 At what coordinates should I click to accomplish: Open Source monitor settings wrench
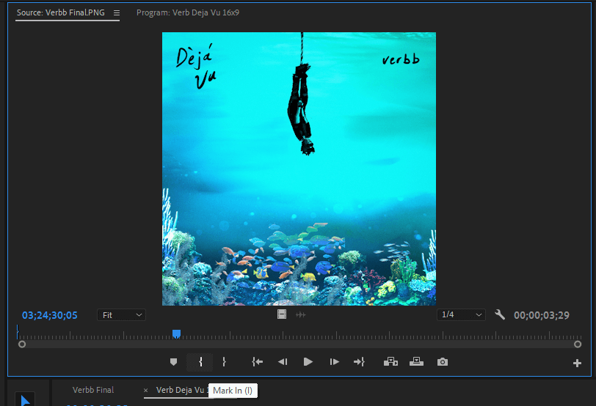500,314
